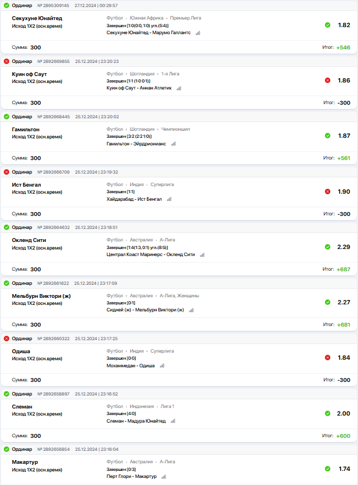The height and width of the screenshot is (485, 358).
Task: Click red status icon of bet № 2892666709
Action: (7, 172)
